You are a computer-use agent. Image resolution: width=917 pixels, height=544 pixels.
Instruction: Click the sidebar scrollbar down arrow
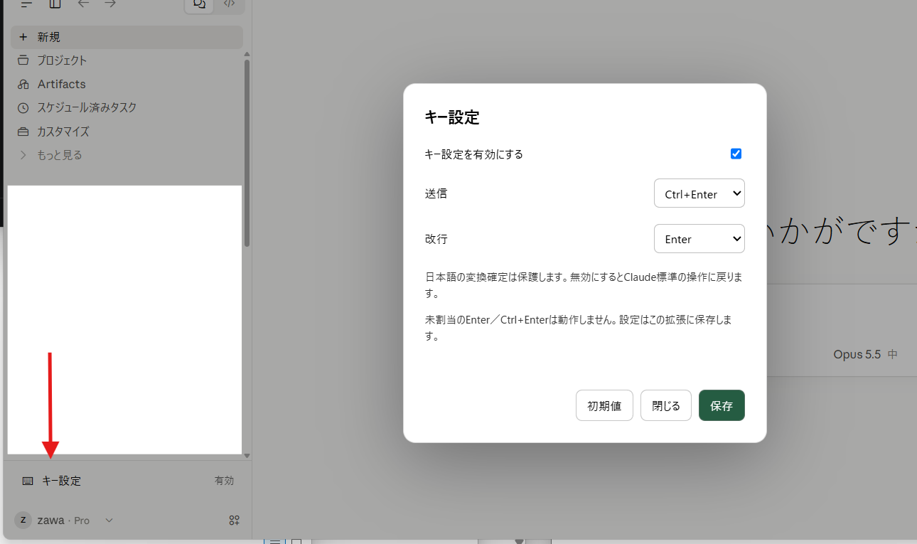tap(247, 455)
